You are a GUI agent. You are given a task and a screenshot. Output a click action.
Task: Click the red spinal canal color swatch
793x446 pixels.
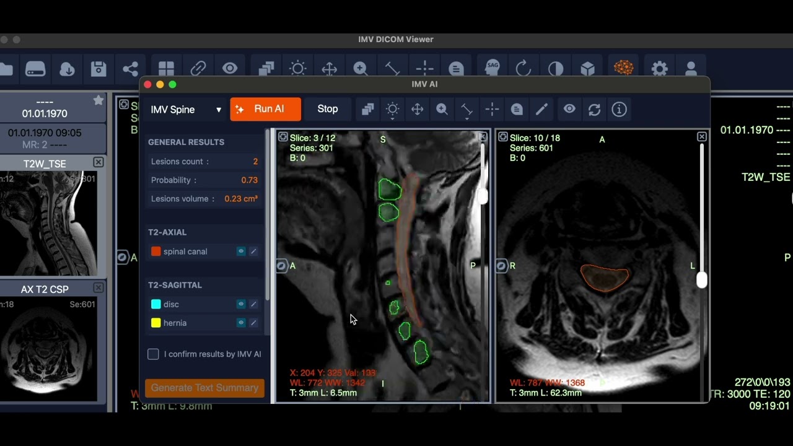tap(156, 251)
